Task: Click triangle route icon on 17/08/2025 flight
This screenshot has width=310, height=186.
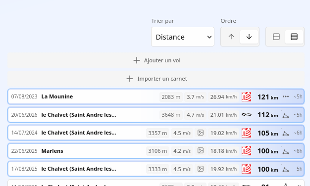Action: (x=286, y=170)
